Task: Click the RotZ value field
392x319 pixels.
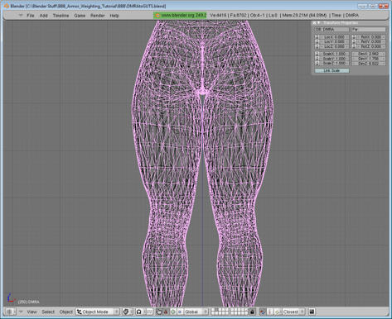Action: pyautogui.click(x=371, y=46)
